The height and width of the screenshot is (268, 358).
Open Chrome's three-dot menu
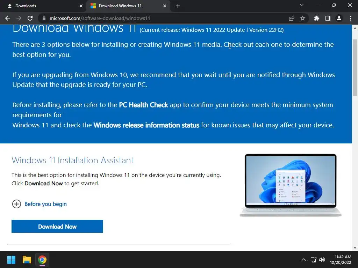pos(350,18)
